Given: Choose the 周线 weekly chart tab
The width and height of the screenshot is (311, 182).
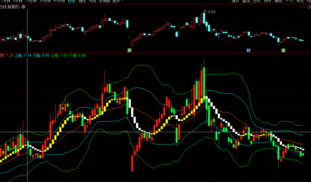Looking at the screenshot, I should 82,1.
